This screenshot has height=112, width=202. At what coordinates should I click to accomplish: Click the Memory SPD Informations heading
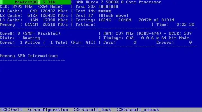(29, 56)
